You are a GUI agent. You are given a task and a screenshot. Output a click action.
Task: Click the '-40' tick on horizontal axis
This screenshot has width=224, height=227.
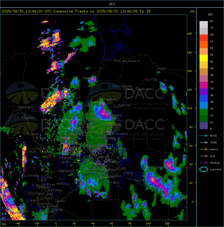(18, 223)
